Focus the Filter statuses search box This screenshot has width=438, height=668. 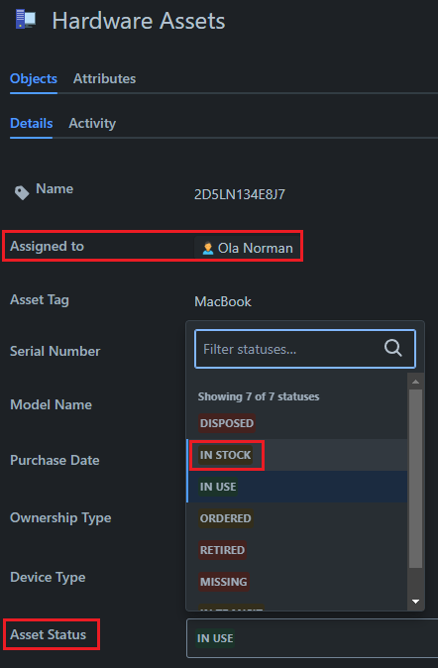(x=305, y=349)
